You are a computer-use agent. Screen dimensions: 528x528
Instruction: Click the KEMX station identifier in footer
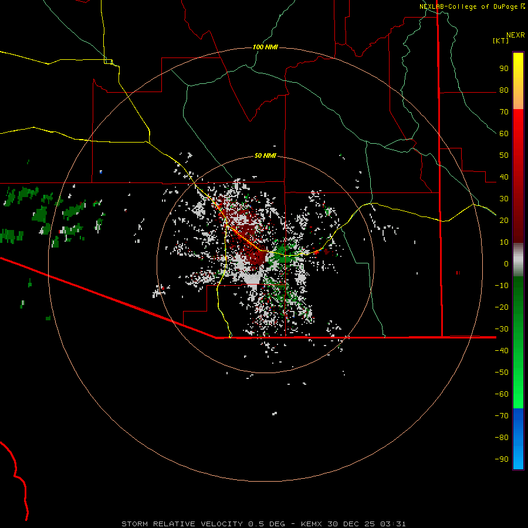pyautogui.click(x=312, y=524)
